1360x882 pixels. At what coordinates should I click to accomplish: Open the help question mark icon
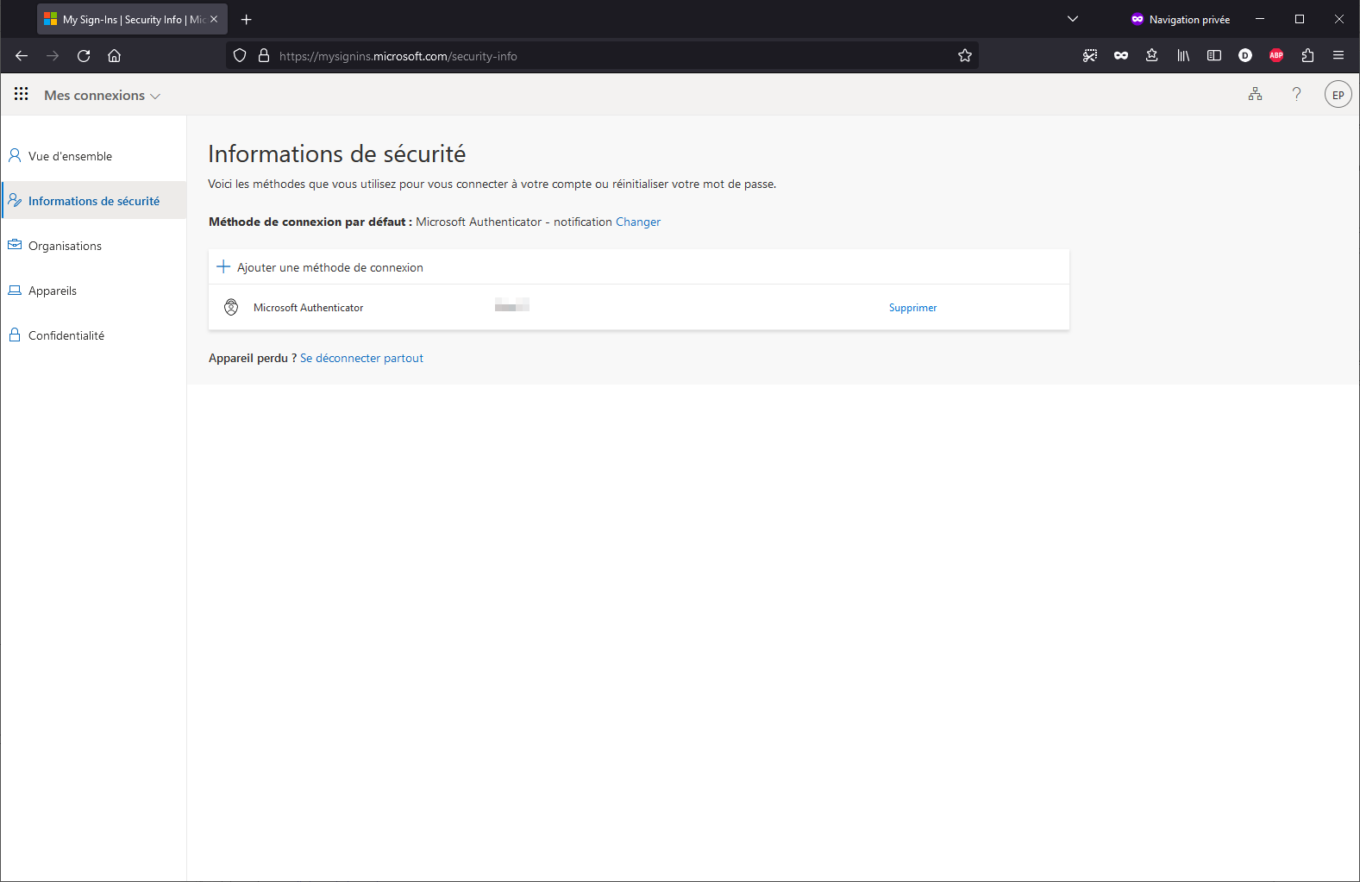1296,94
